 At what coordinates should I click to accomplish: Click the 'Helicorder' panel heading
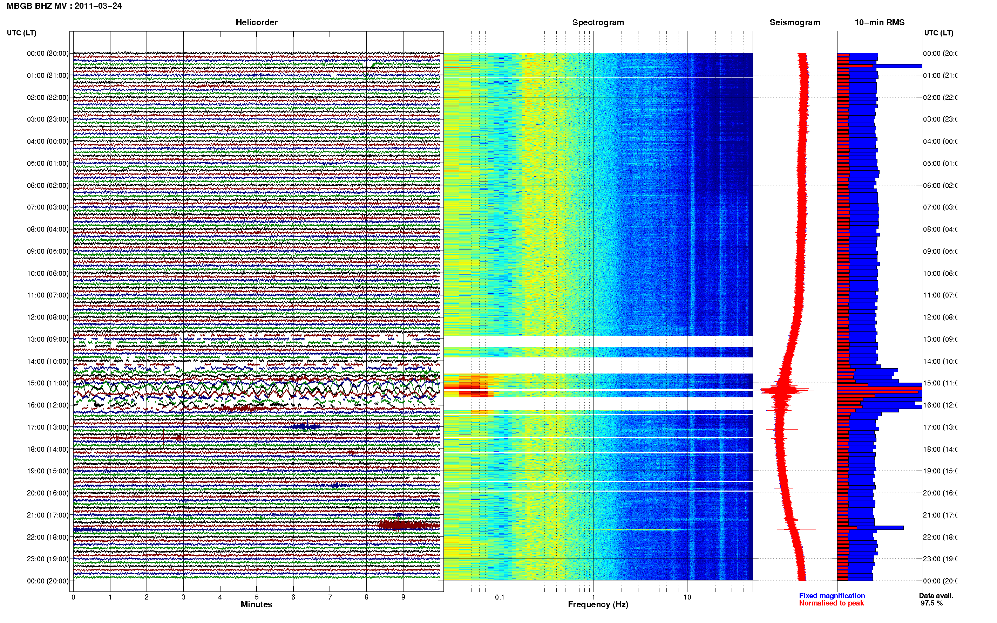point(256,23)
